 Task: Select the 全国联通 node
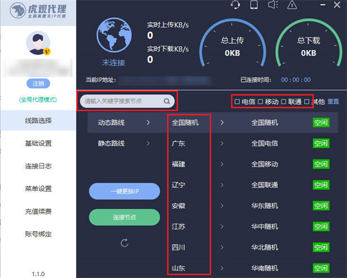(264, 185)
